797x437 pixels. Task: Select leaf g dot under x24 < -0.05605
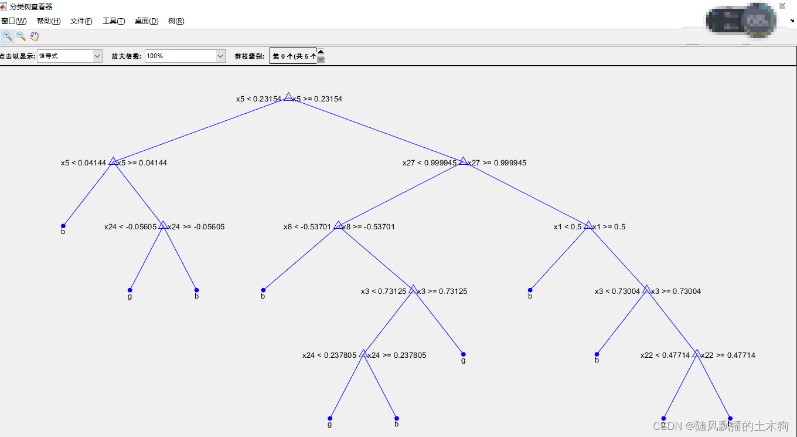pos(130,290)
